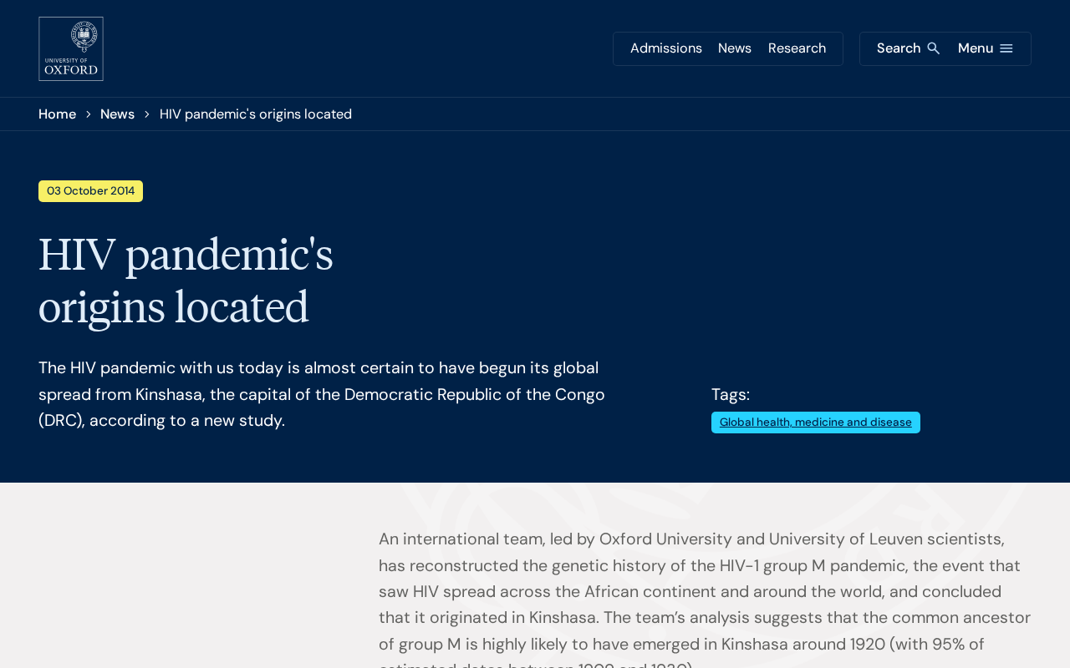
Task: Click the intro paragraph mentioning Kinshasa and DRC
Action: click(x=322, y=394)
